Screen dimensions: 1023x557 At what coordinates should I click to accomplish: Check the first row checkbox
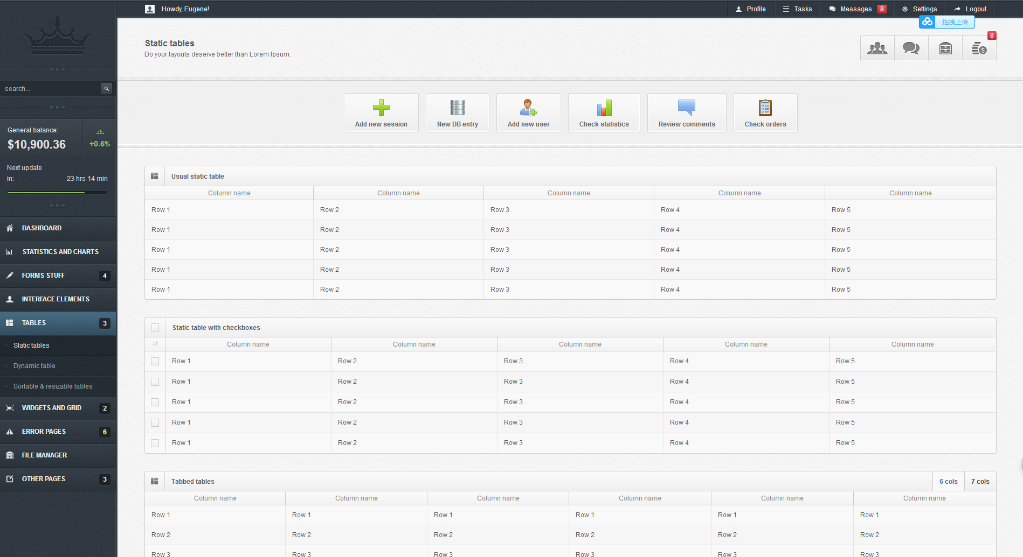155,361
